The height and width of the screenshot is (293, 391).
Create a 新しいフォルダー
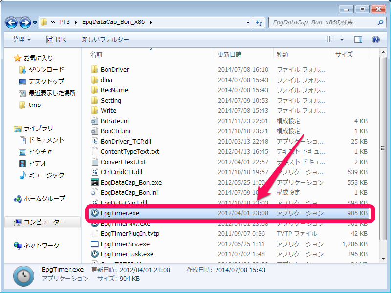[105, 40]
